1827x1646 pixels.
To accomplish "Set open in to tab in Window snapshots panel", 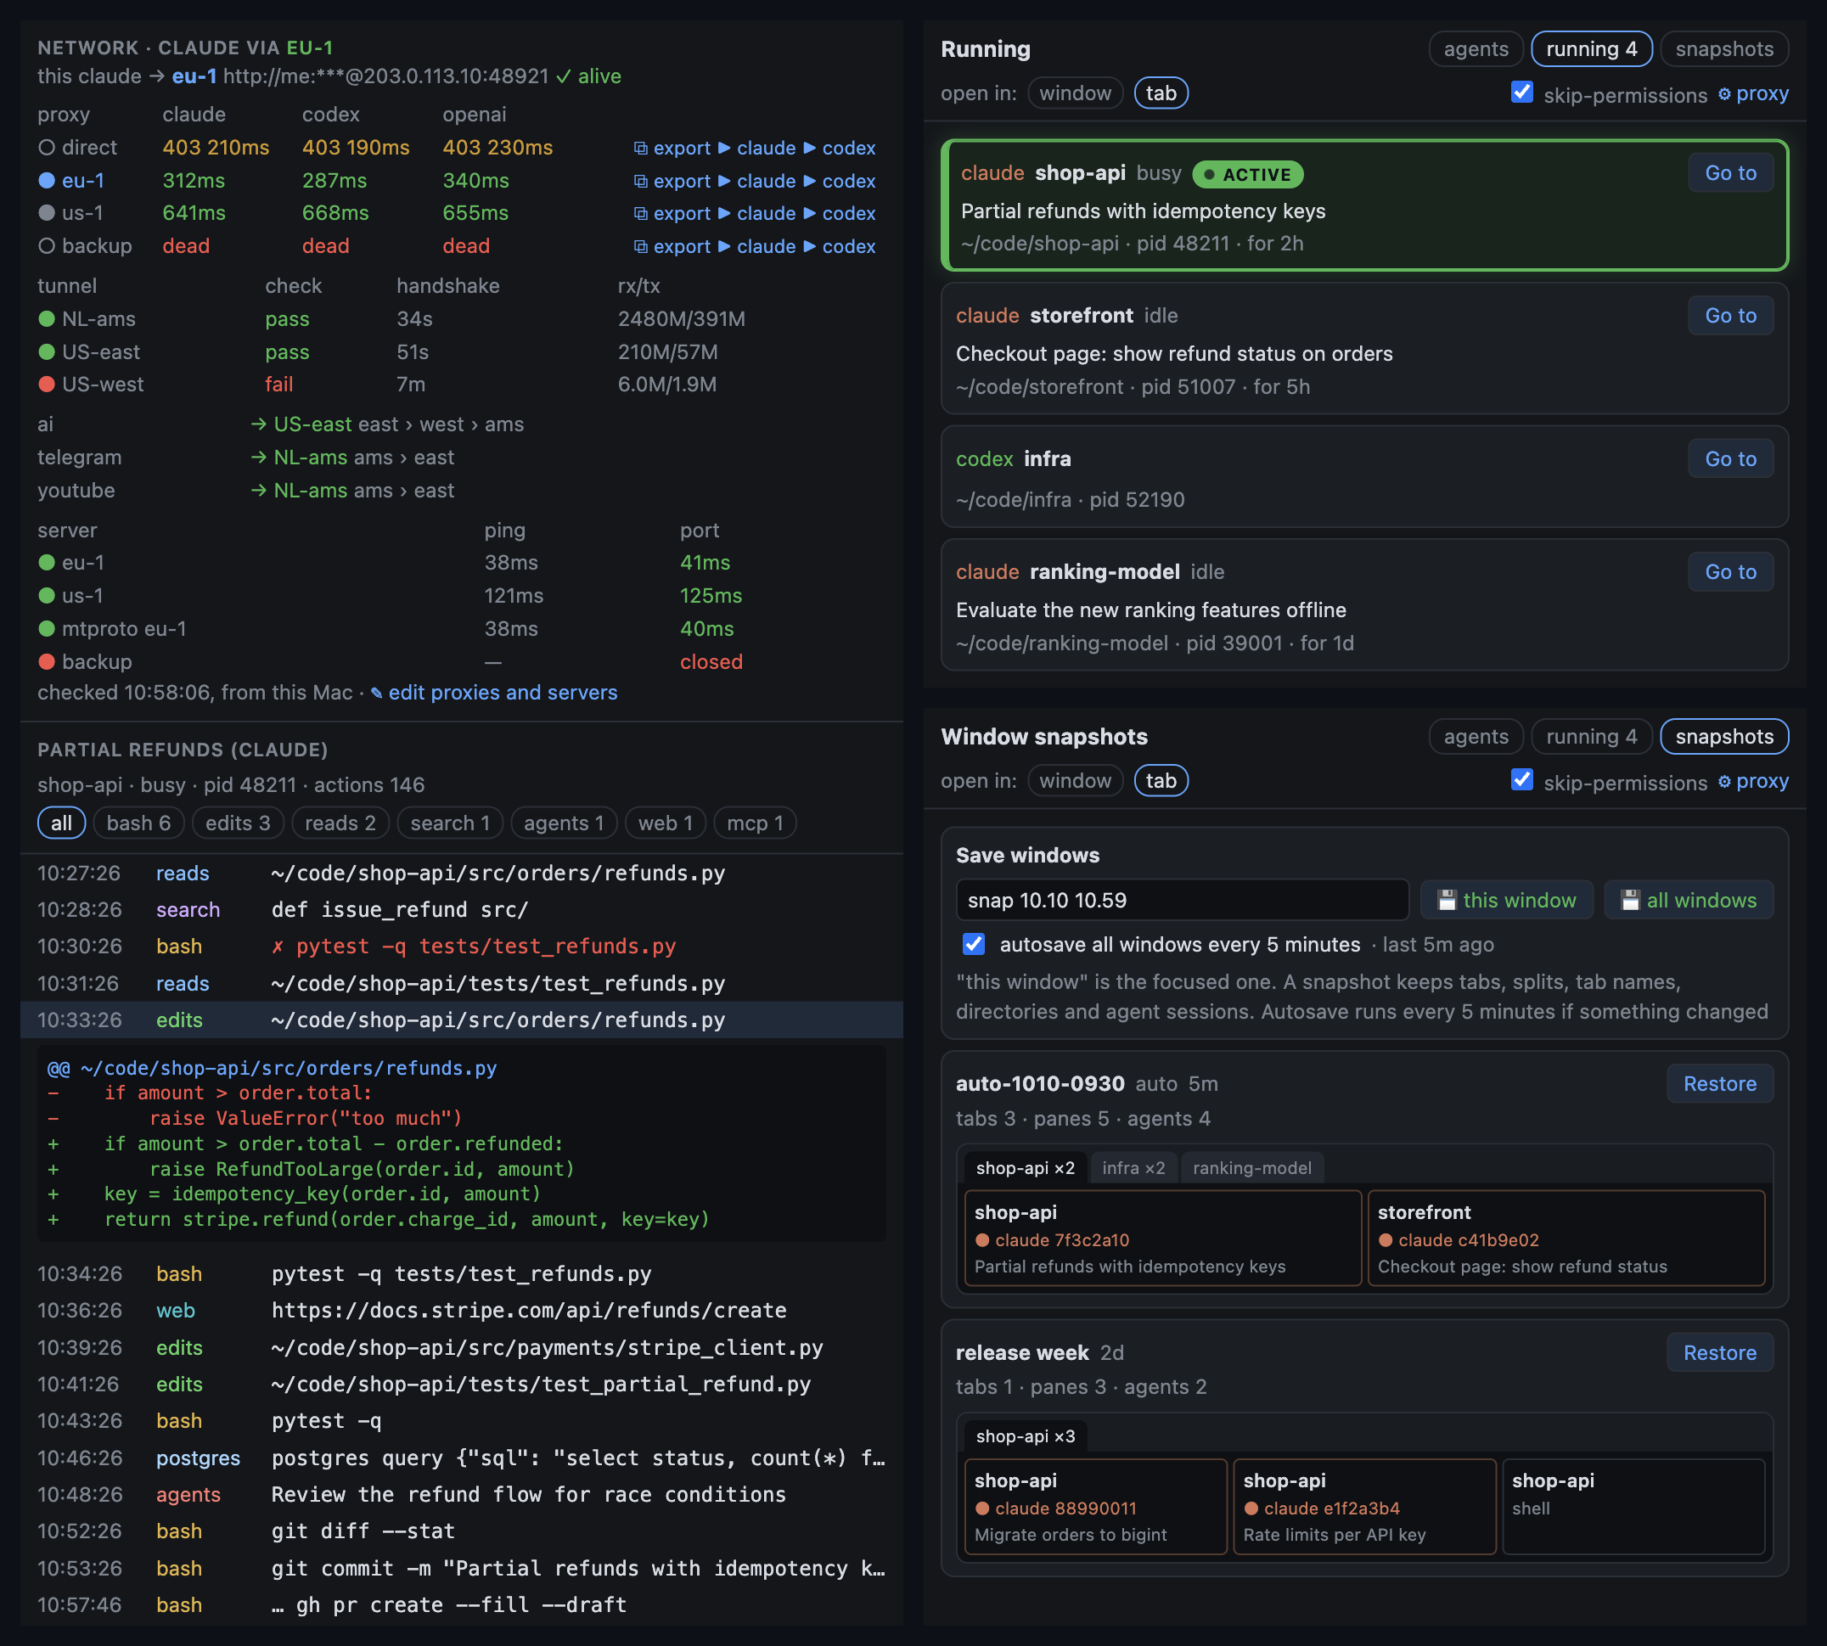I will click(1161, 780).
